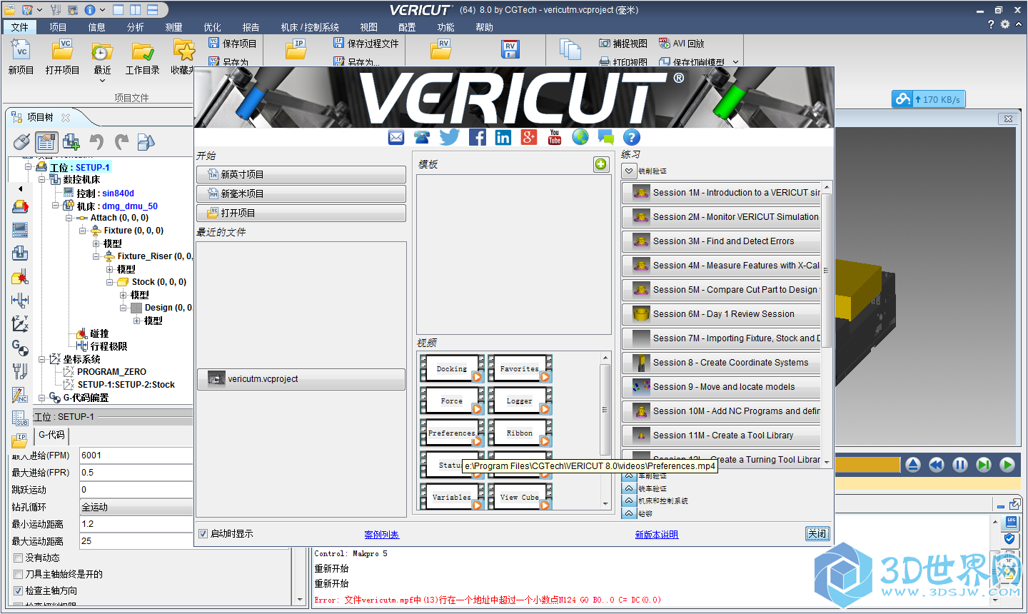Open recent file vericutm.vcproject
The width and height of the screenshot is (1028, 614).
[x=301, y=379]
